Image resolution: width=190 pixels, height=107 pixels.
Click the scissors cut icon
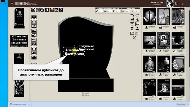point(134,38)
